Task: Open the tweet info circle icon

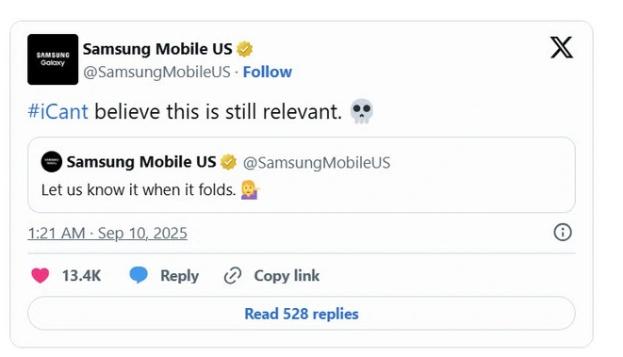Action: (x=563, y=233)
